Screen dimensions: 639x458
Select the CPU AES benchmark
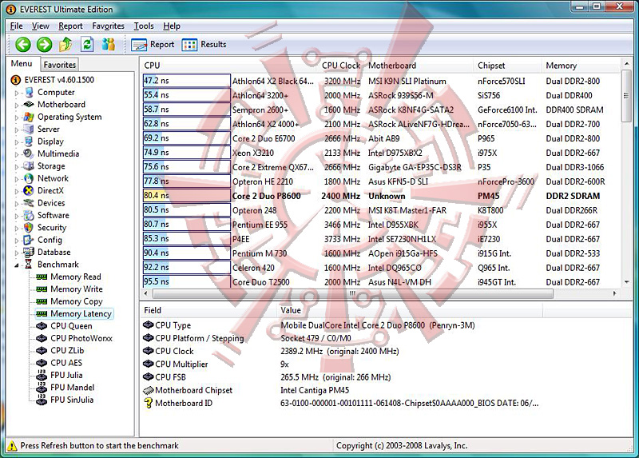tap(66, 363)
